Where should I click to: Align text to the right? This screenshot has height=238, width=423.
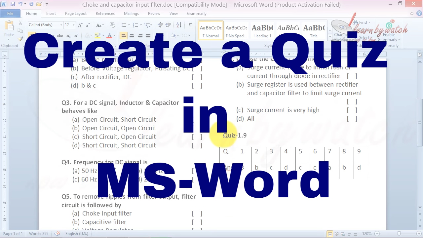(x=140, y=36)
